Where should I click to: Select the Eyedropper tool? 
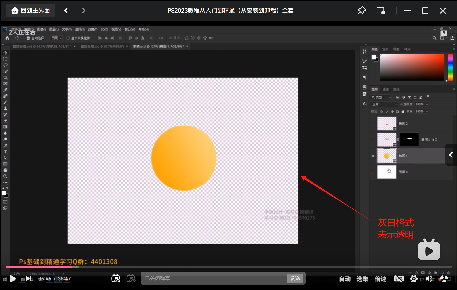[x=5, y=90]
